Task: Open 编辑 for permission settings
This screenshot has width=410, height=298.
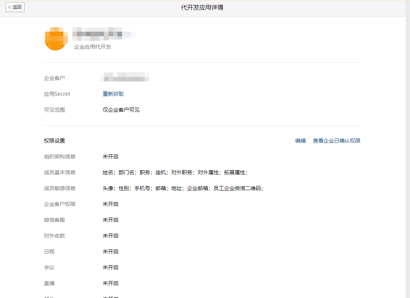Action: pyautogui.click(x=300, y=141)
